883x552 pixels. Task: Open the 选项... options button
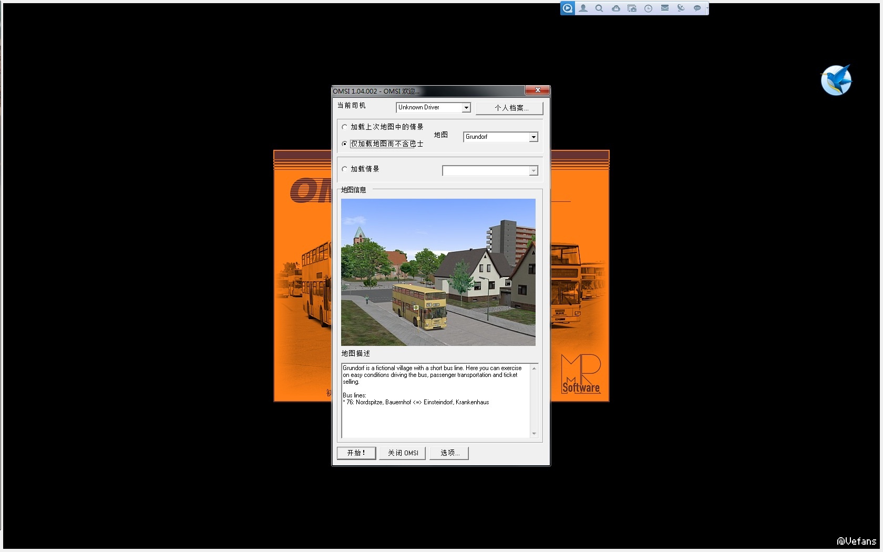[x=449, y=453]
